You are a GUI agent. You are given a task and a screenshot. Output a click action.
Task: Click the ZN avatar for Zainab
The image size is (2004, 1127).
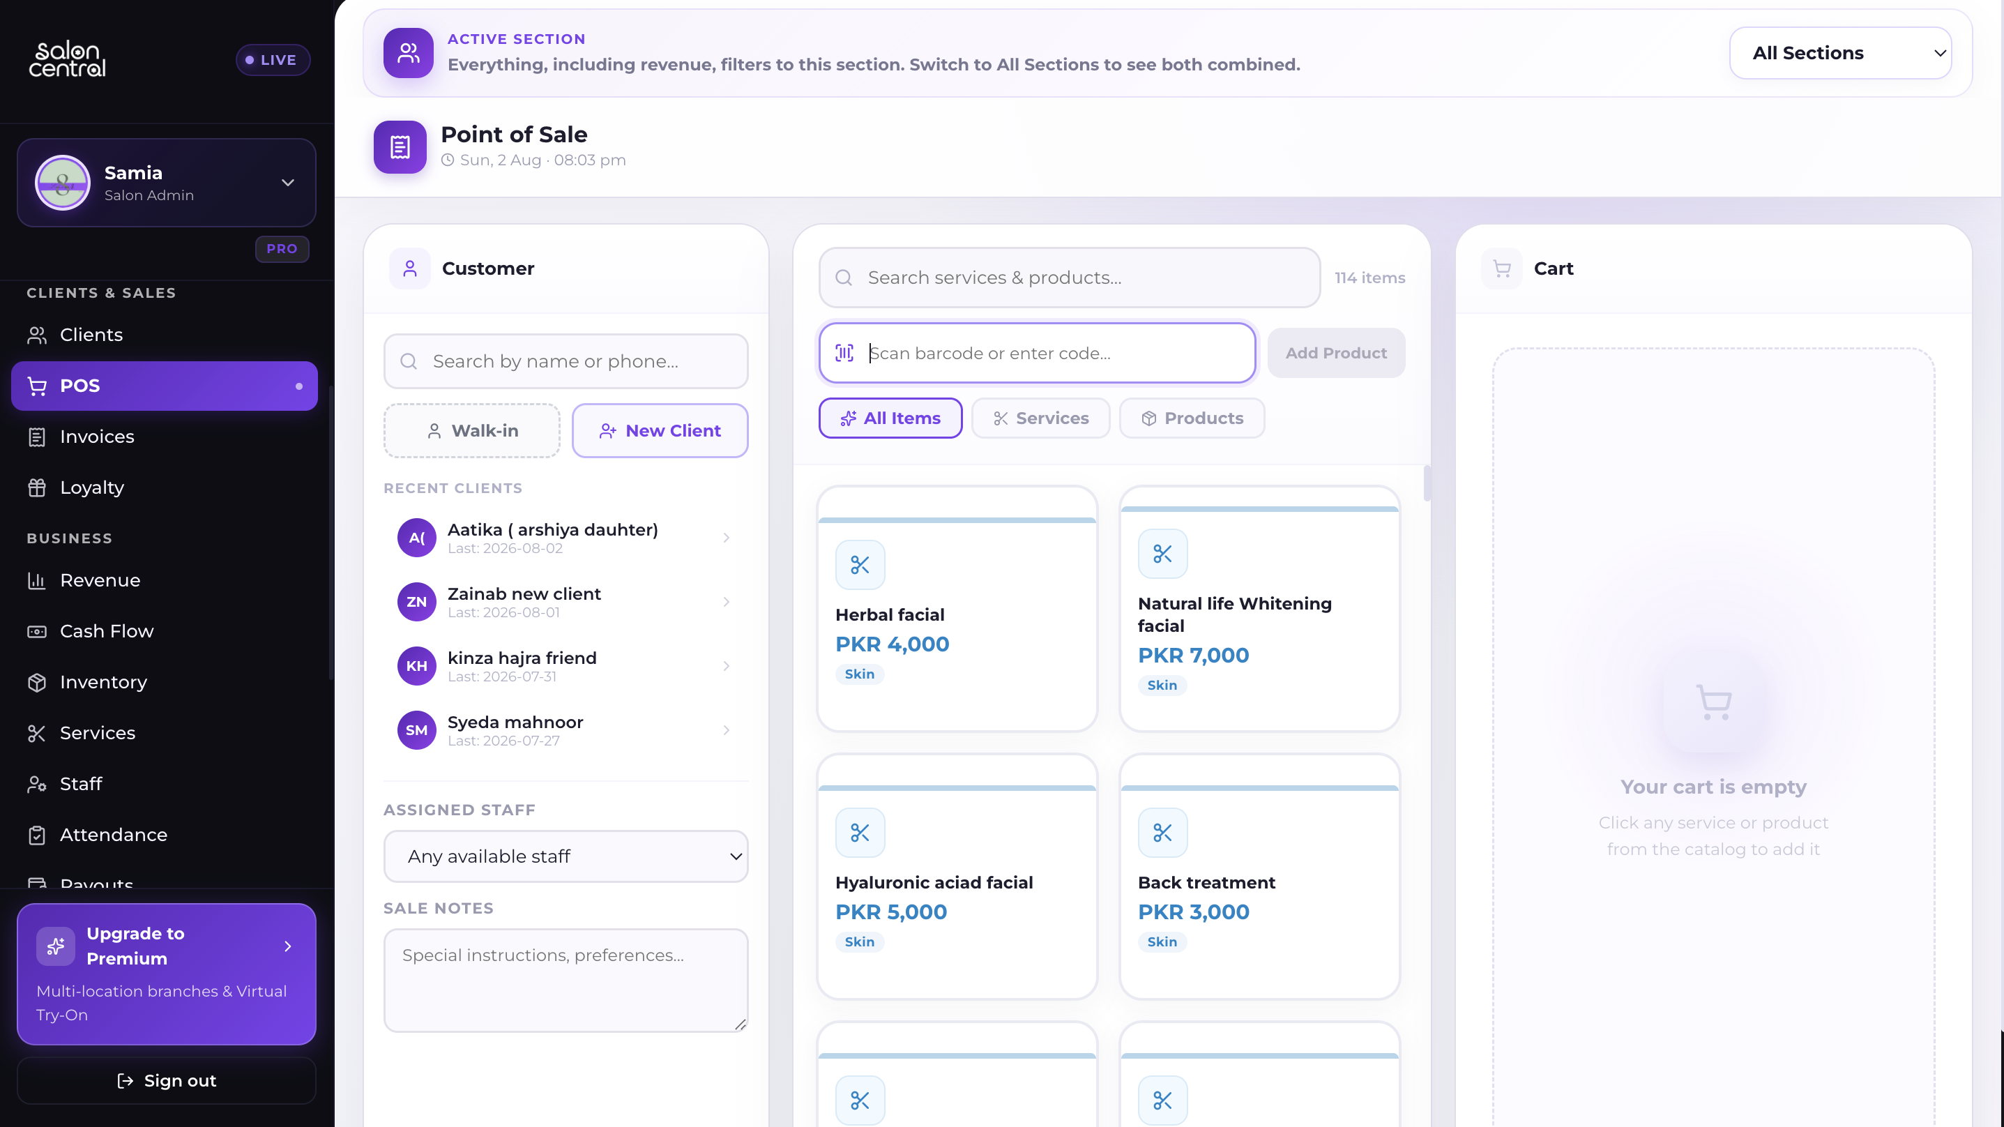click(417, 602)
